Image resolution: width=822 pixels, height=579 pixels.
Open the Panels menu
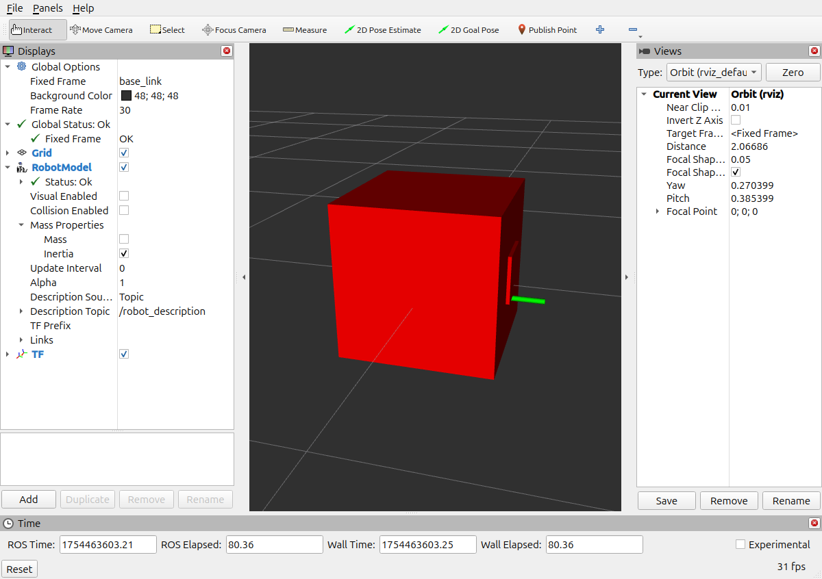click(47, 8)
